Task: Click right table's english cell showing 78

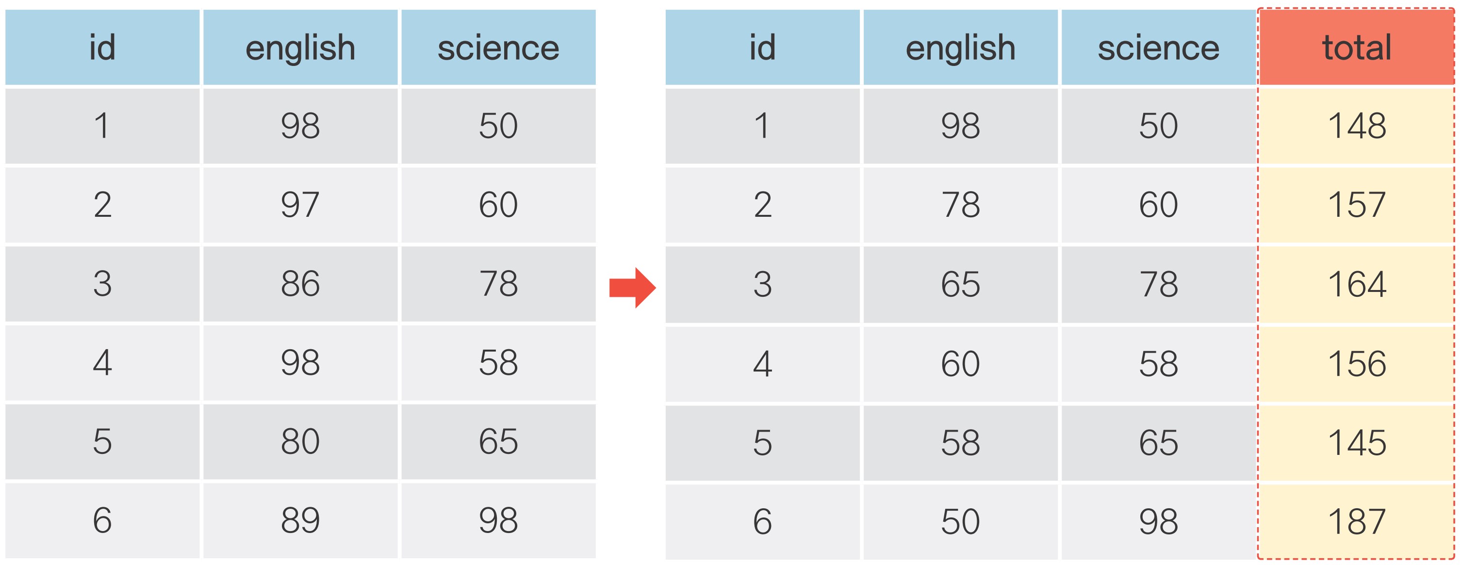Action: point(960,205)
